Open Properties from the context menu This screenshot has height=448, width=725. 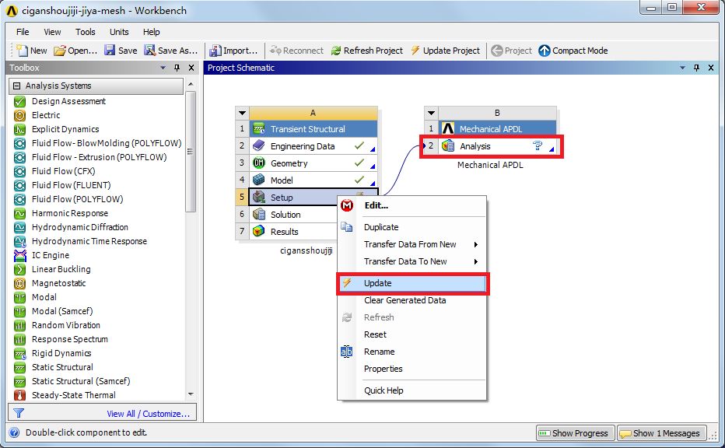click(x=412, y=369)
